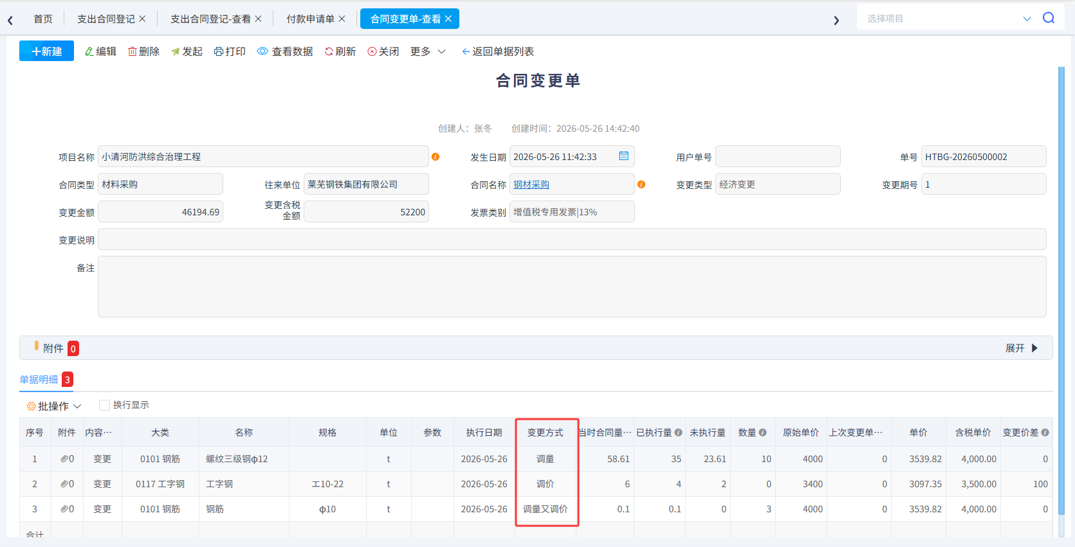Go back via 返回单据列表
This screenshot has height=547, width=1075.
pos(498,51)
